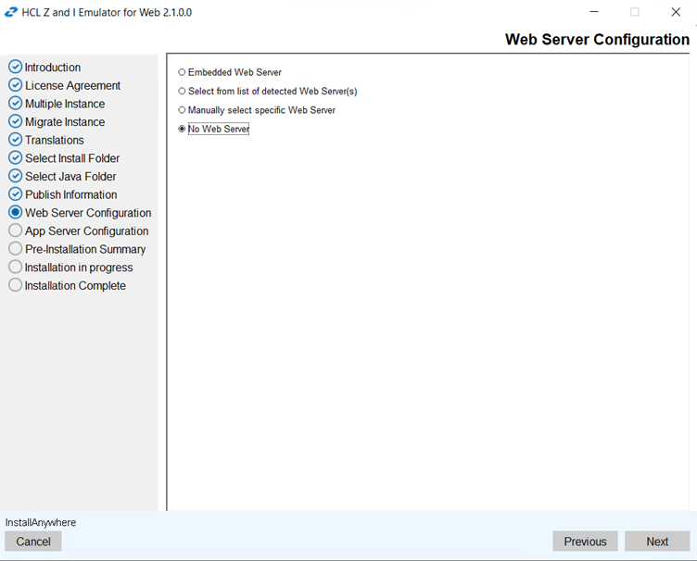
Task: Click the HCL app icon in title bar
Action: coord(11,12)
